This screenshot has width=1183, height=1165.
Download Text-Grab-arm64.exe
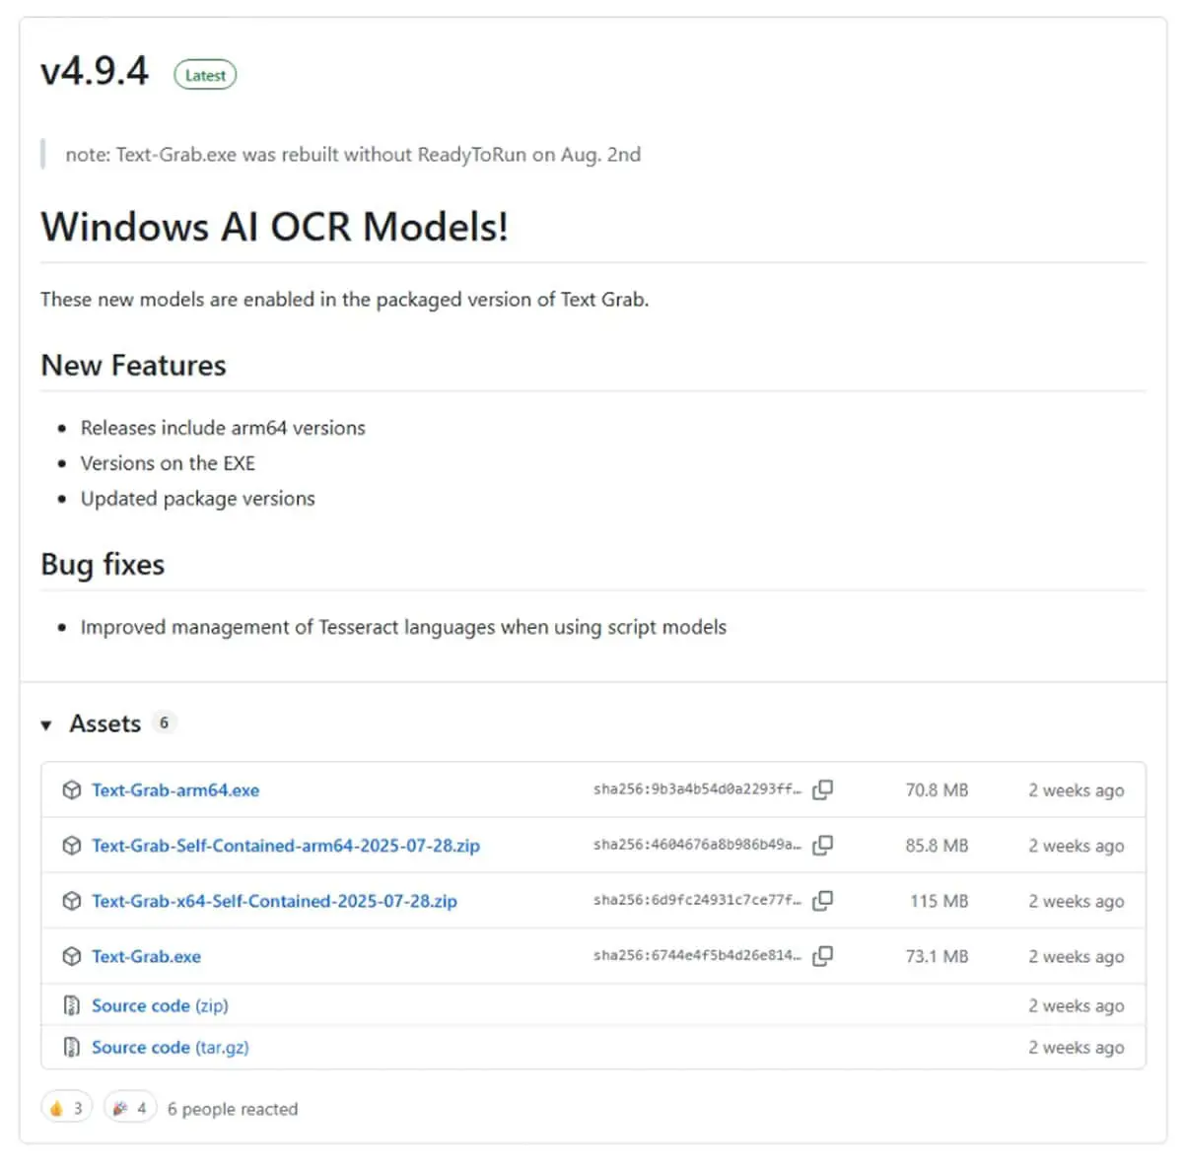tap(175, 790)
